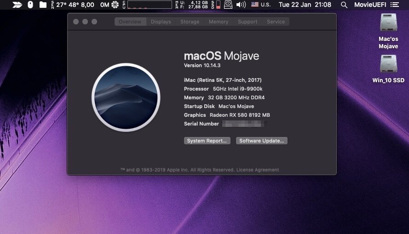Image resolution: width=409 pixels, height=234 pixels.
Task: Switch to the Overview tab
Action: coord(130,22)
